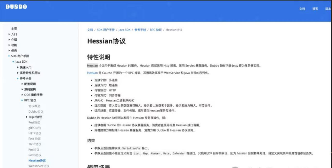Go to RPC 协议 breadcrumb link
The image size is (332, 168).
click(156, 30)
